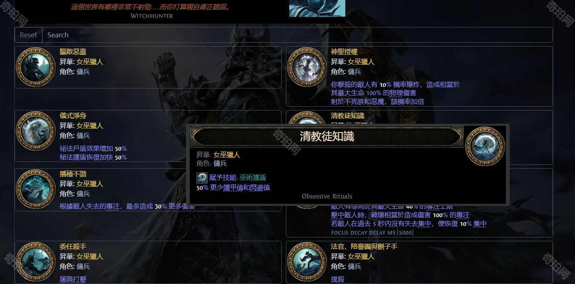
Task: Click the 撲殺 skill link
Action: click(x=337, y=279)
